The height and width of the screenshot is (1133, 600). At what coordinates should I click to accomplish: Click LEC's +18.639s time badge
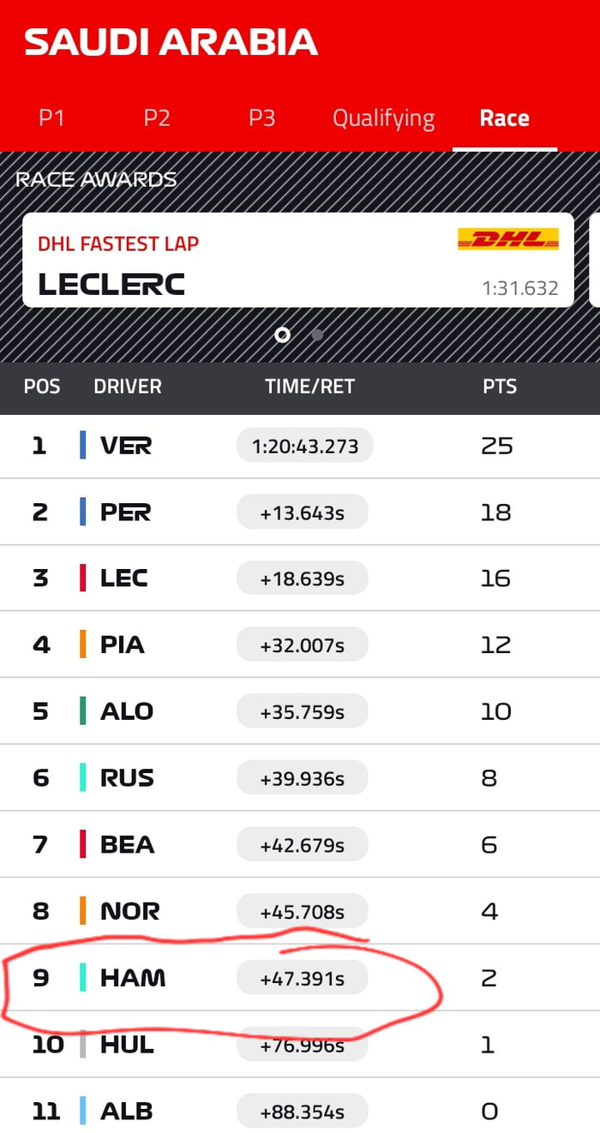point(302,578)
